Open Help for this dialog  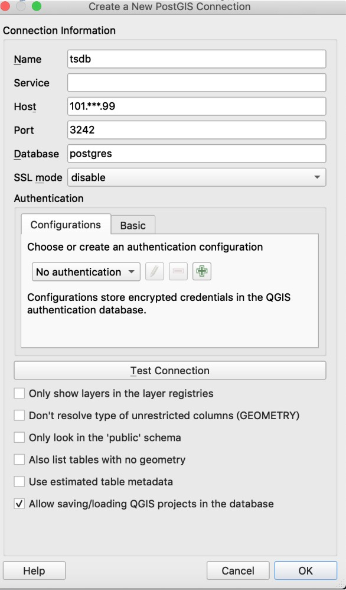pyautogui.click(x=34, y=570)
